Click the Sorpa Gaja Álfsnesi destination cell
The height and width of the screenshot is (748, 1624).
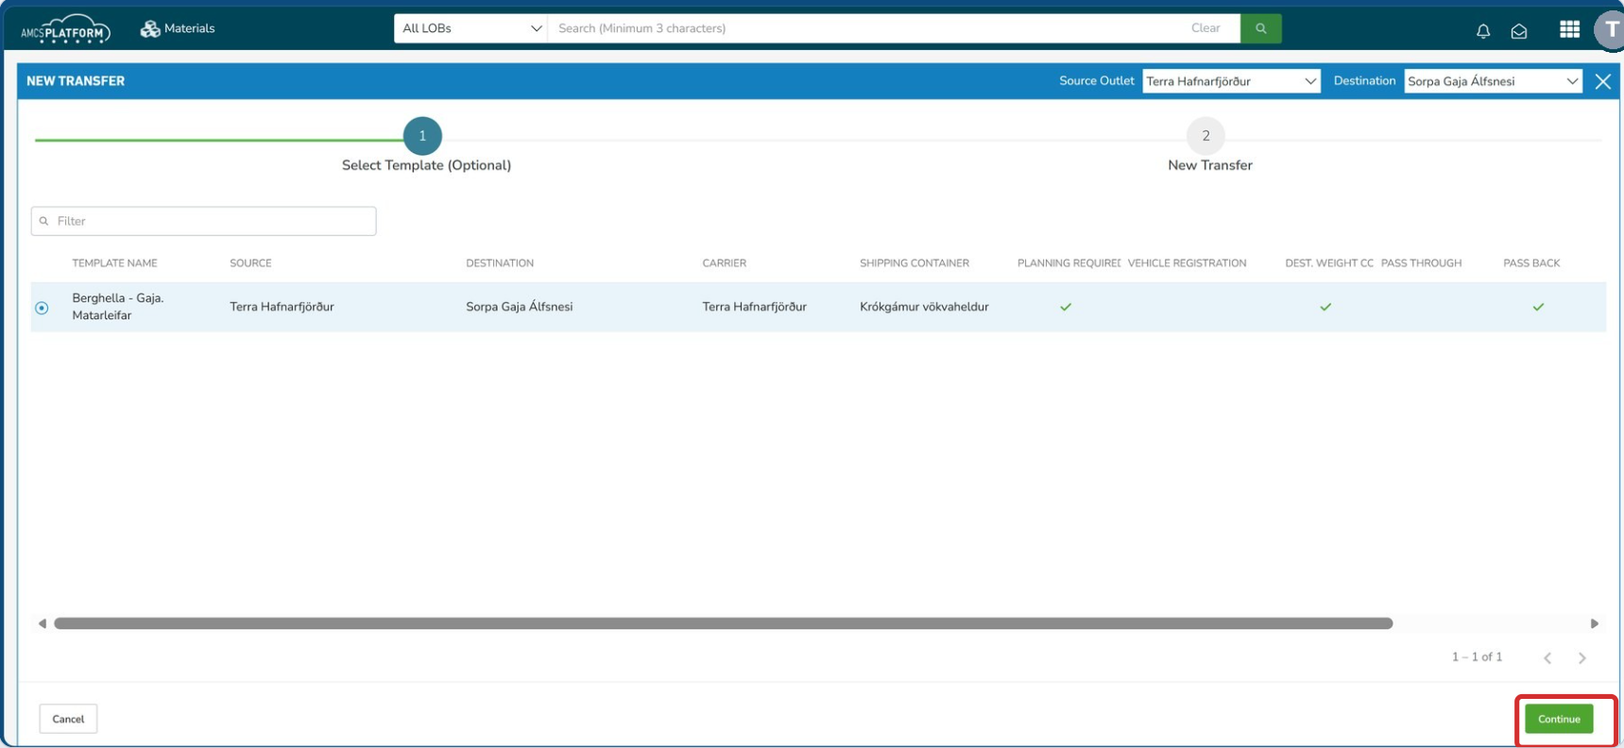519,307
